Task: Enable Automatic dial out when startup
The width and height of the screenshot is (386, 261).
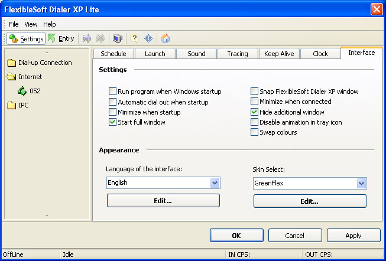Action: tap(112, 102)
